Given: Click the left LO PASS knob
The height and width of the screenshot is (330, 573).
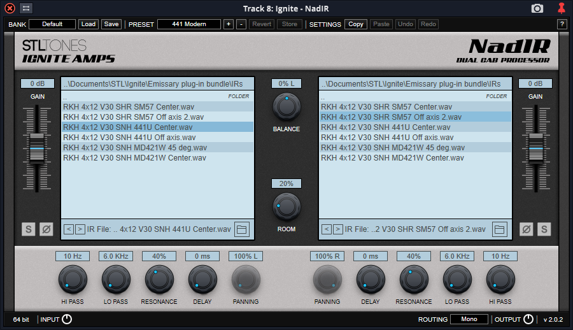Looking at the screenshot, I should click(116, 280).
